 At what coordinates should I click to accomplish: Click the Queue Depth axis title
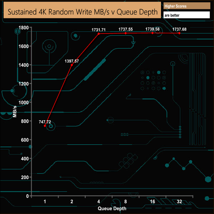[112, 208]
